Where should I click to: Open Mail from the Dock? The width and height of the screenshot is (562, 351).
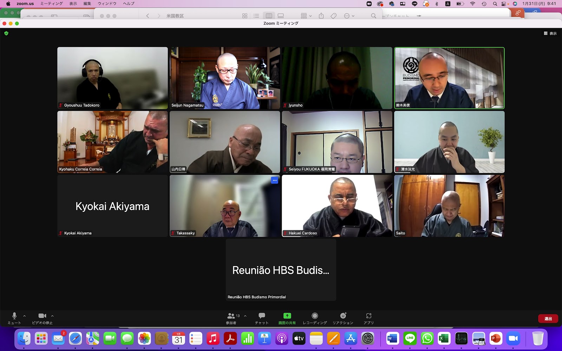(58, 338)
